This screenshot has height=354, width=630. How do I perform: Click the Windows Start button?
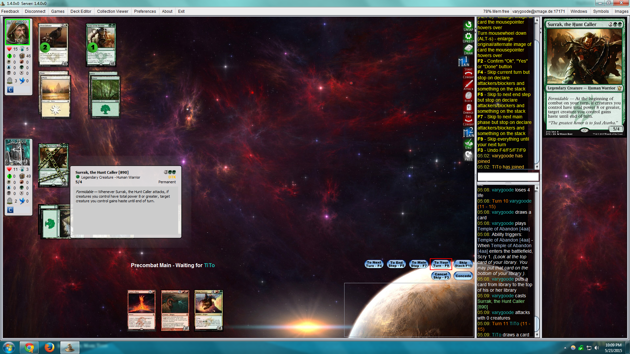coord(9,347)
